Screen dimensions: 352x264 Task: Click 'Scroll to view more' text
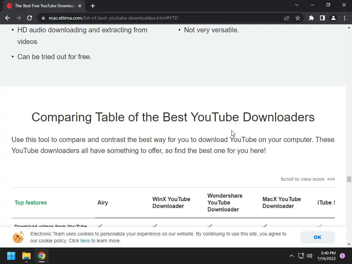(x=302, y=179)
